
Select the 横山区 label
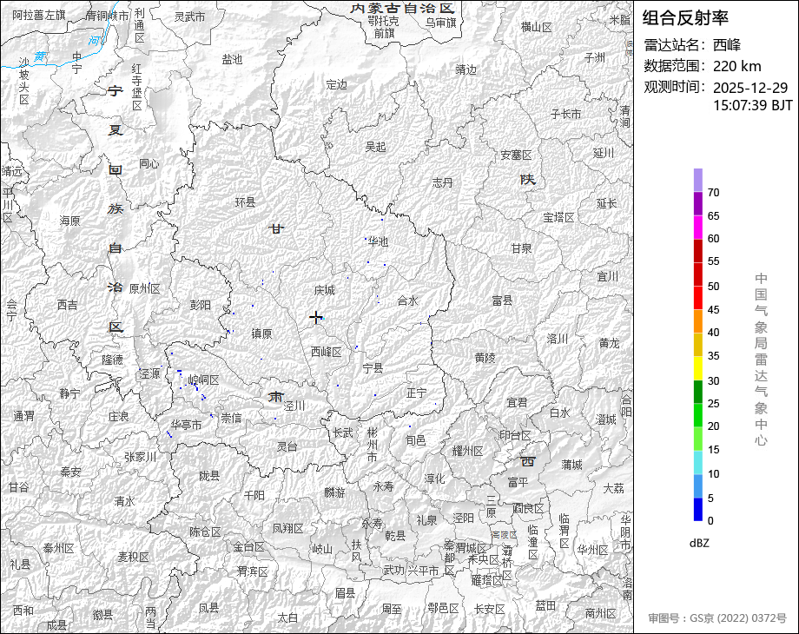tap(537, 27)
